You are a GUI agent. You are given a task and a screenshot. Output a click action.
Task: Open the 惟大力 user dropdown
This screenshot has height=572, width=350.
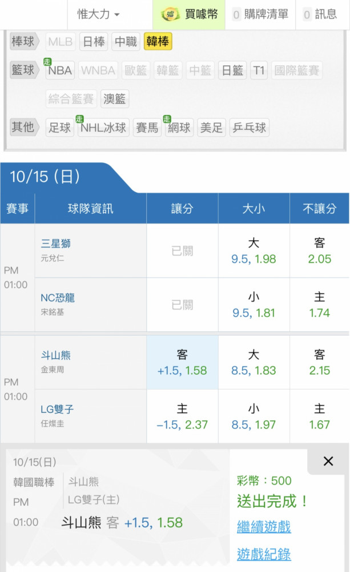click(x=98, y=14)
